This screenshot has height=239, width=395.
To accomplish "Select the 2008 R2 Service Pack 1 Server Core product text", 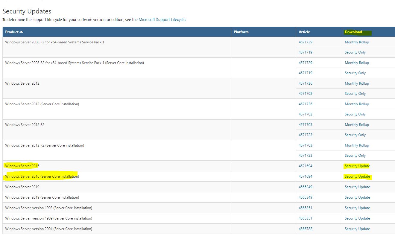I will [75, 63].
